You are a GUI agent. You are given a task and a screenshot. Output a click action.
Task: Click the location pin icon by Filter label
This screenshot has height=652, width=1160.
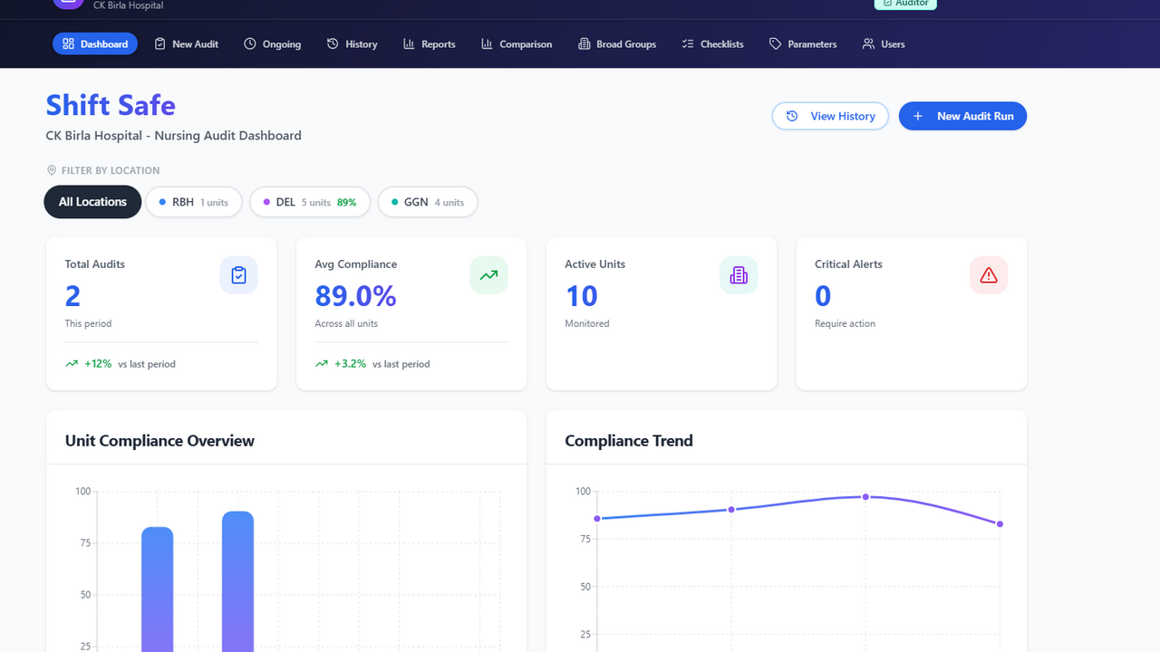[52, 170]
